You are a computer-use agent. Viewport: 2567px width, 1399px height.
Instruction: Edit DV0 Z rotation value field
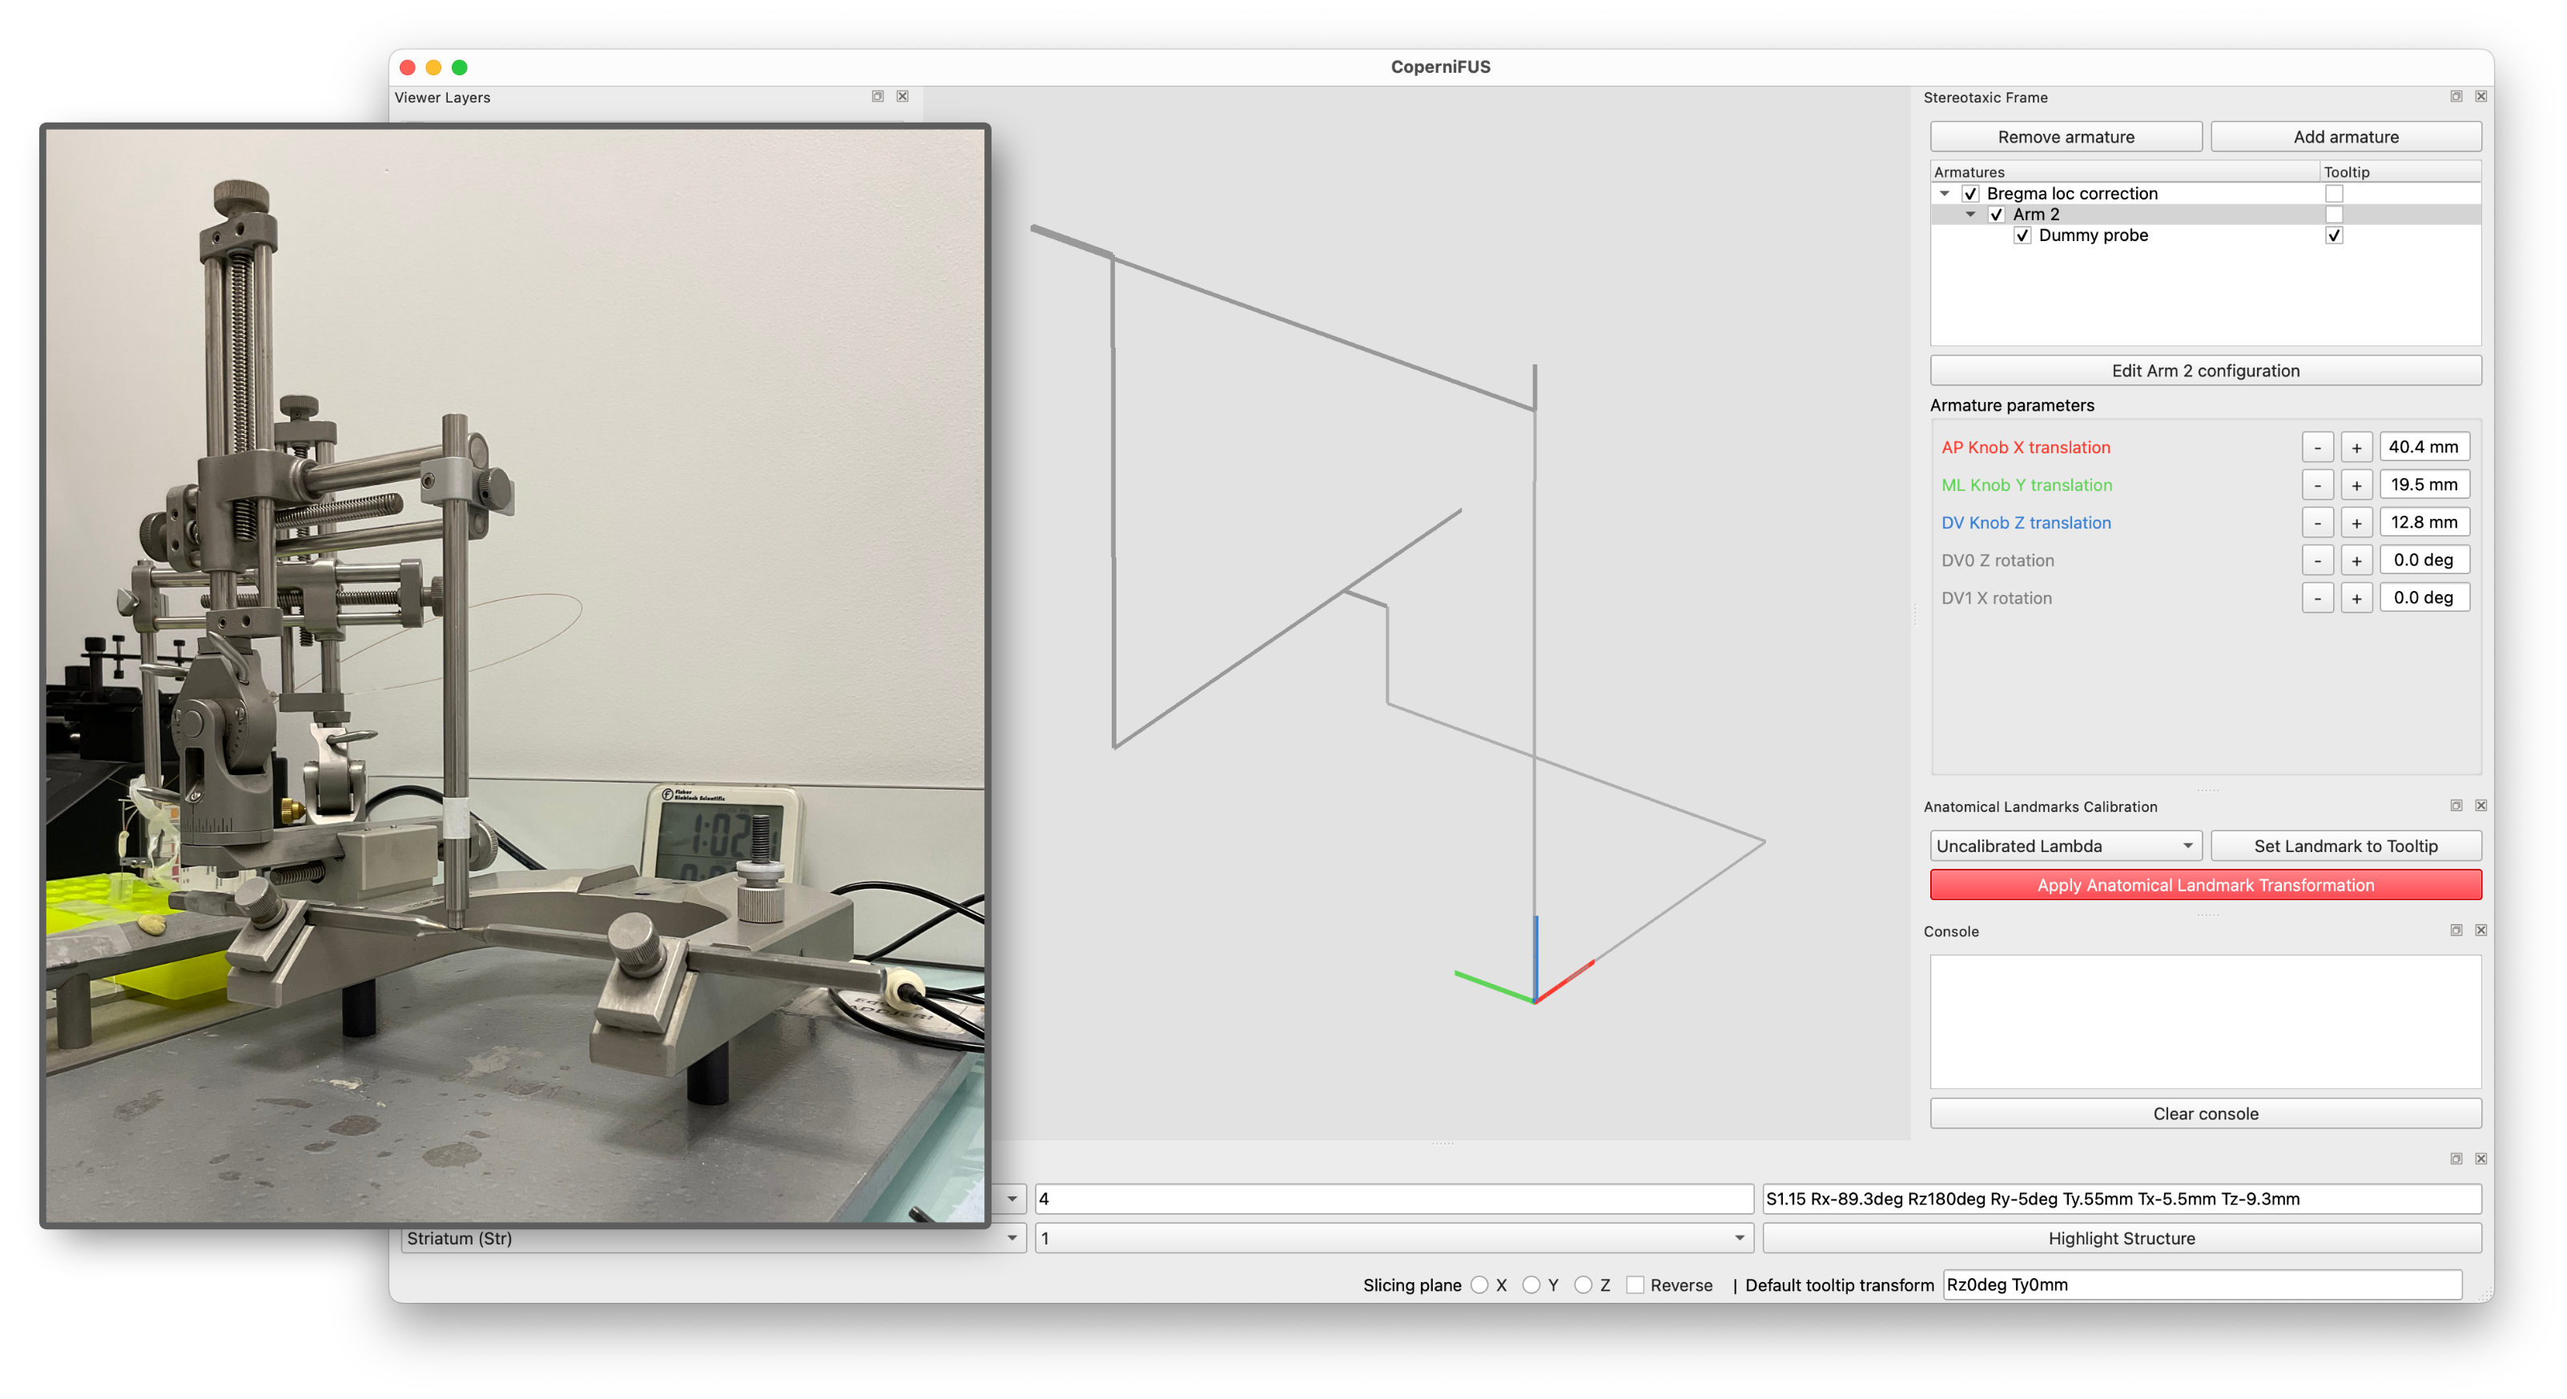tap(2424, 560)
